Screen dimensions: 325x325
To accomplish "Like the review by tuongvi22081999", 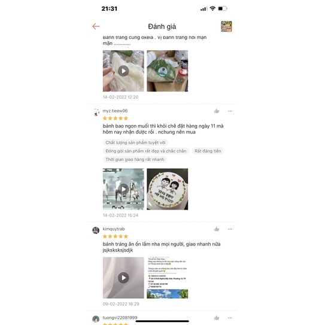I will coord(217,318).
